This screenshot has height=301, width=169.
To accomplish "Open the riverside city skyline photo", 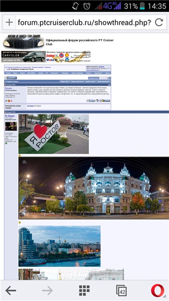I will point(60,246).
